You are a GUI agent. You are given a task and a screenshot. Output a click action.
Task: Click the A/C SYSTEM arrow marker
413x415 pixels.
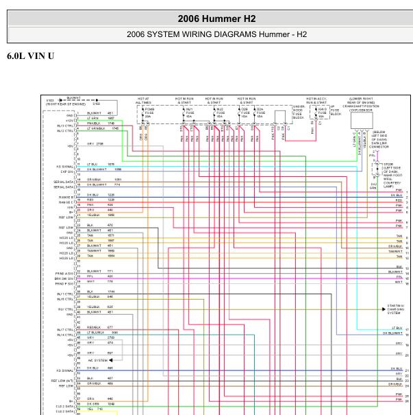111,360
